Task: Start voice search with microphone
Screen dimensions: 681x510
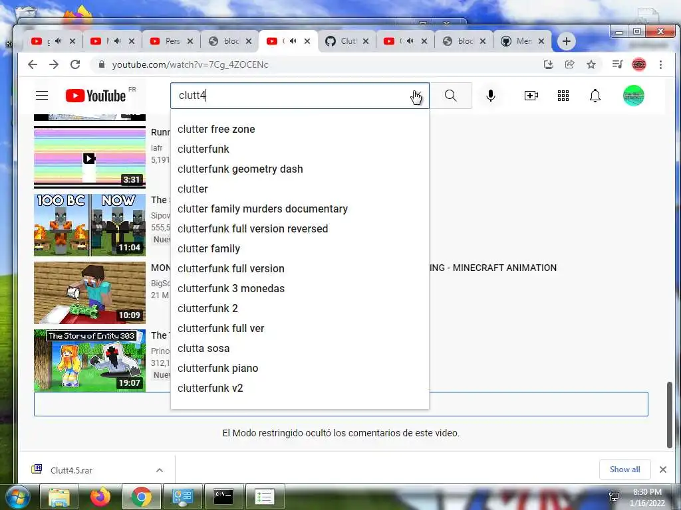Action: (x=491, y=96)
